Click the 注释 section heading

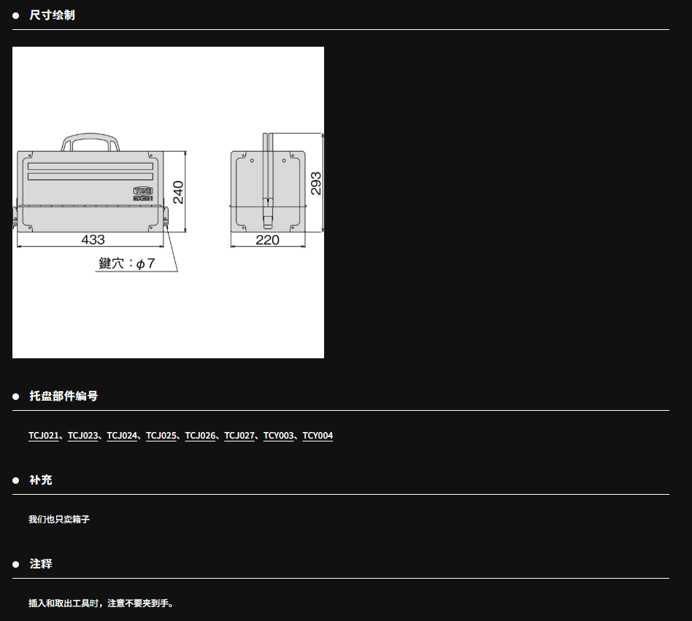[41, 564]
